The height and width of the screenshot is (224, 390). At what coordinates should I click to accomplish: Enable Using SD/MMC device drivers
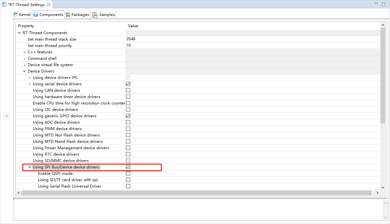click(x=128, y=161)
